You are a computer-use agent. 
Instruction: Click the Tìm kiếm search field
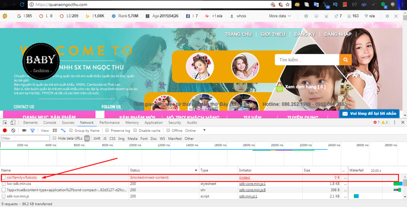(x=307, y=60)
